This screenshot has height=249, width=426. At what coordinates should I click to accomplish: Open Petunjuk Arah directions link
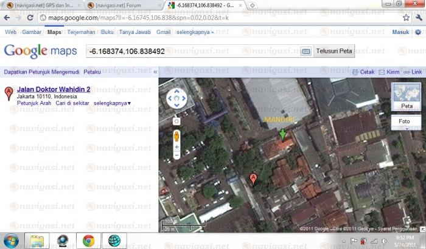[x=34, y=103]
